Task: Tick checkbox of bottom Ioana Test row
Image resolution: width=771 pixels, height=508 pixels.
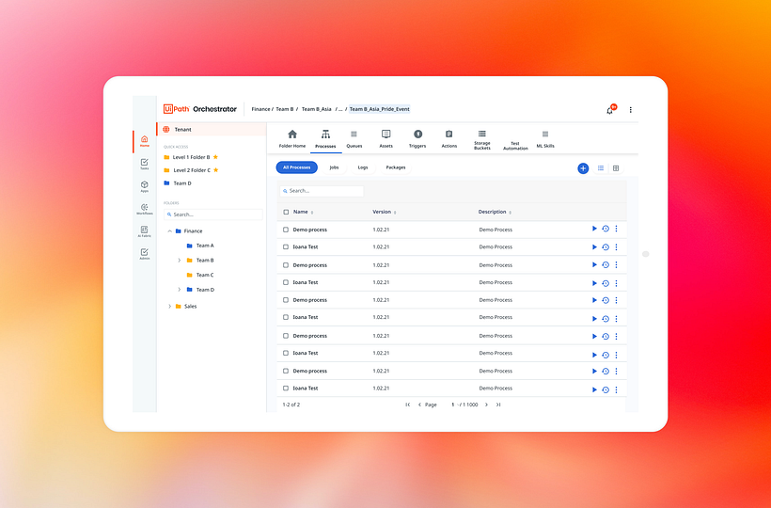Action: 286,388
